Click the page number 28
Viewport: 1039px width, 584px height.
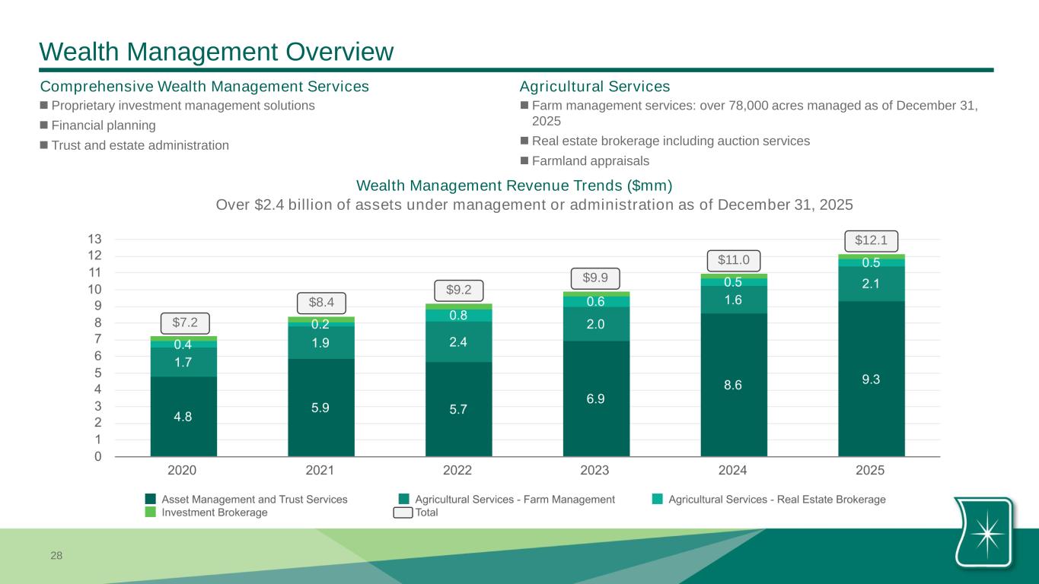pos(56,556)
